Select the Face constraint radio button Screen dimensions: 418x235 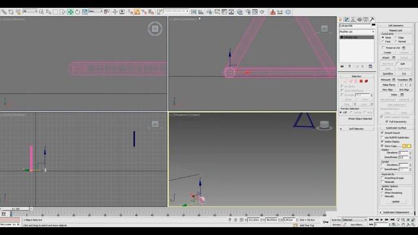(x=383, y=42)
